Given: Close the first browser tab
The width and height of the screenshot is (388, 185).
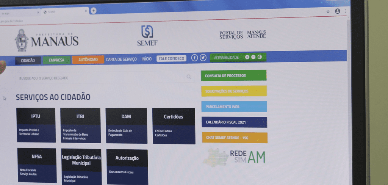Looking at the screenshot, I should [x=38, y=12].
